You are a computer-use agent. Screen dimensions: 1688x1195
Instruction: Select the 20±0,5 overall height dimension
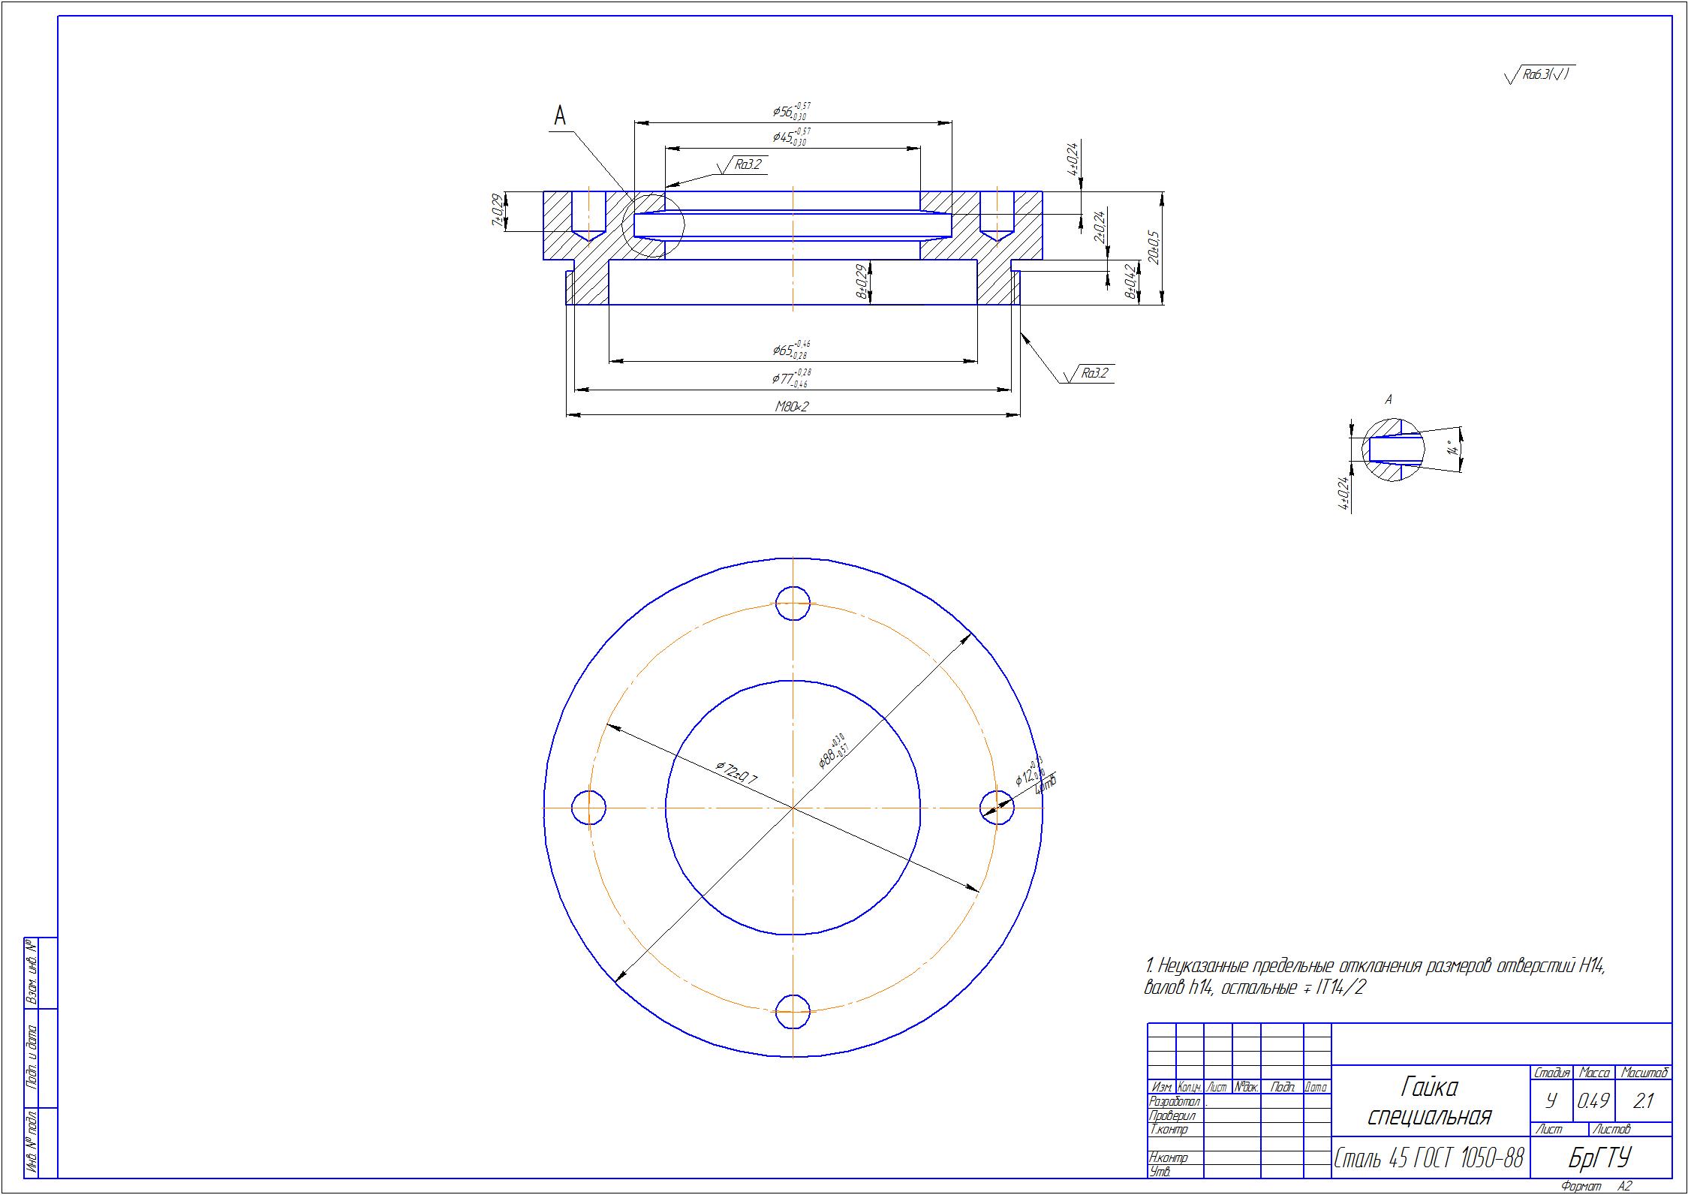coord(1154,248)
